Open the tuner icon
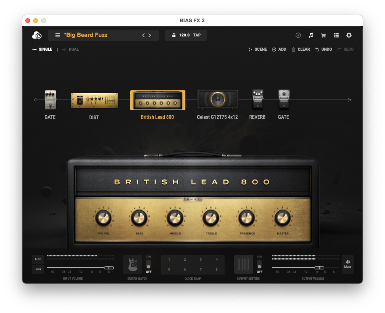Screen dimensions: 385x313 pos(298,35)
